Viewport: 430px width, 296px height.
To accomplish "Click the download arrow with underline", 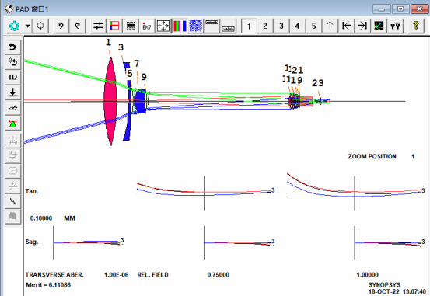I will coord(12,92).
